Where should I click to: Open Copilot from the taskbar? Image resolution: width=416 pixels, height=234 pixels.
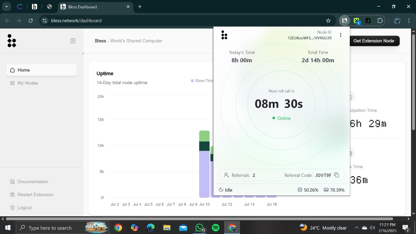point(134,227)
